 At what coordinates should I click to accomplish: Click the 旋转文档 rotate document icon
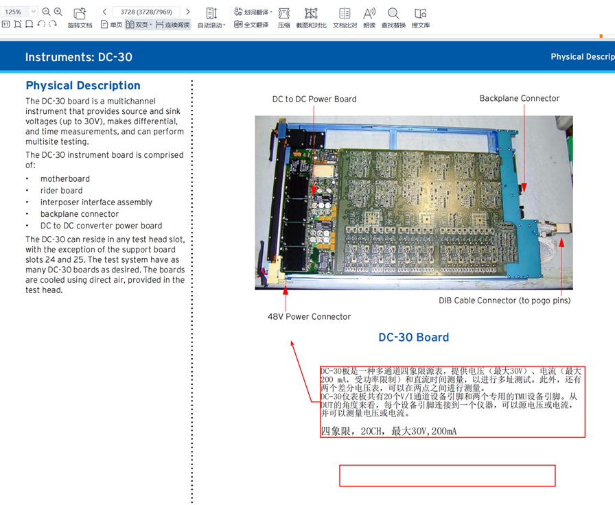pyautogui.click(x=80, y=14)
